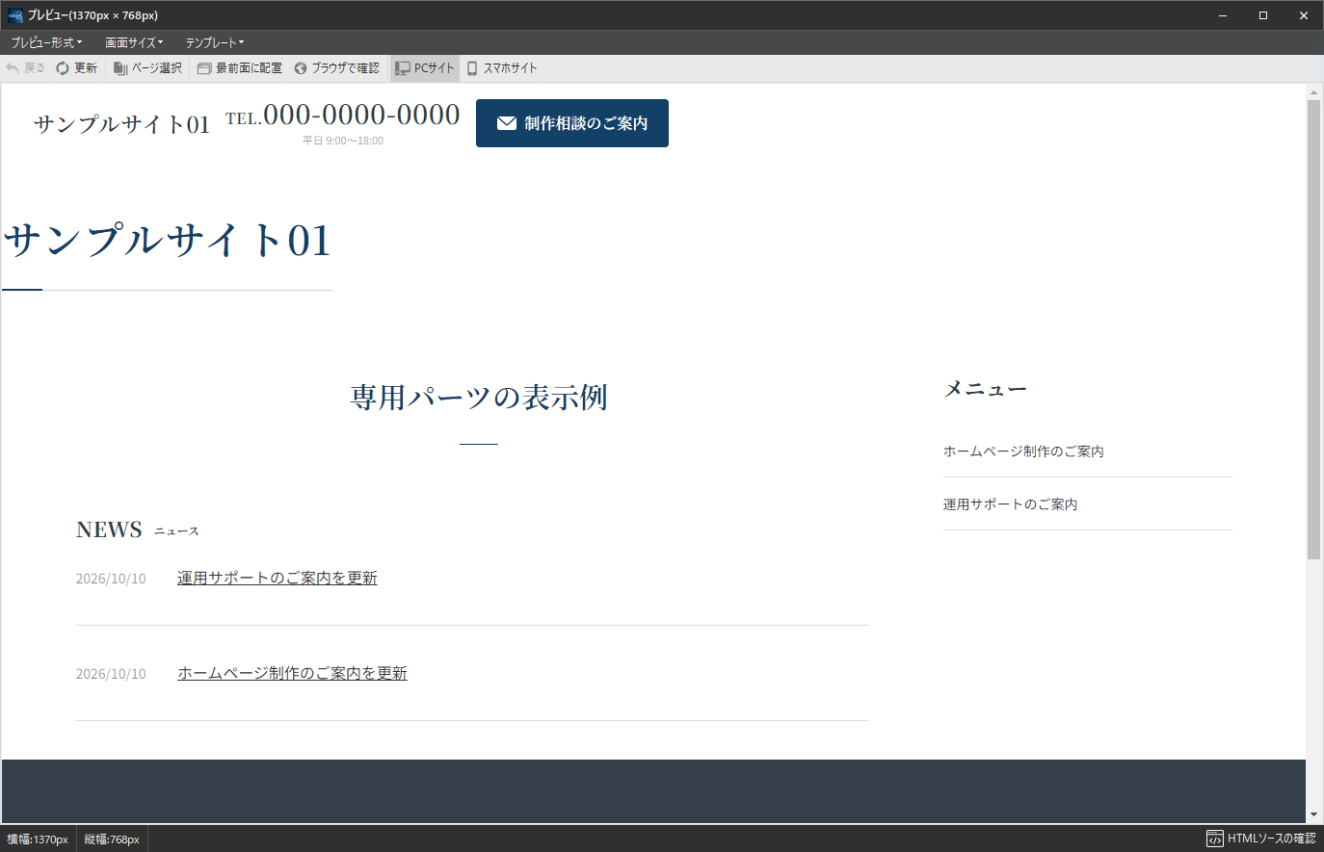Click the date beside 運用サポートのご案内を更新
This screenshot has width=1324, height=852.
pyautogui.click(x=111, y=579)
